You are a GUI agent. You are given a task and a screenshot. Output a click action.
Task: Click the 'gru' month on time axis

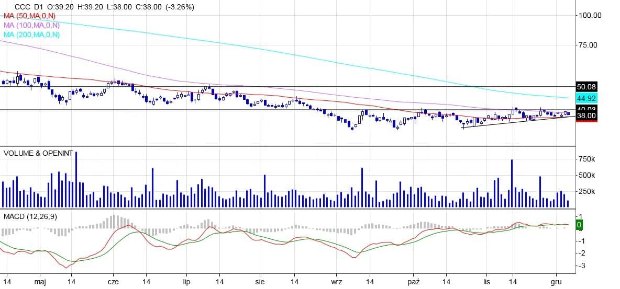[x=556, y=282]
